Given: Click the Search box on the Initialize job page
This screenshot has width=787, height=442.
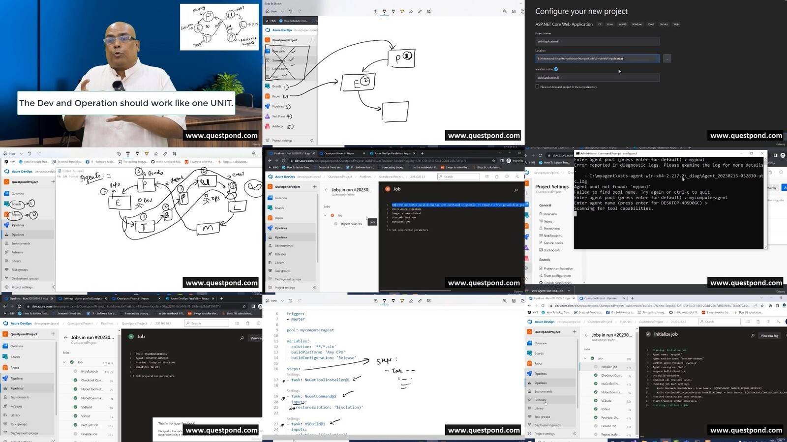Looking at the screenshot, I should click(719, 322).
